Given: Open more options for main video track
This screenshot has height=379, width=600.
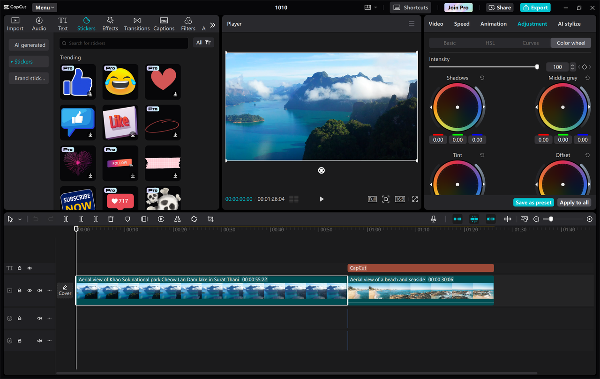Looking at the screenshot, I should click(x=49, y=291).
